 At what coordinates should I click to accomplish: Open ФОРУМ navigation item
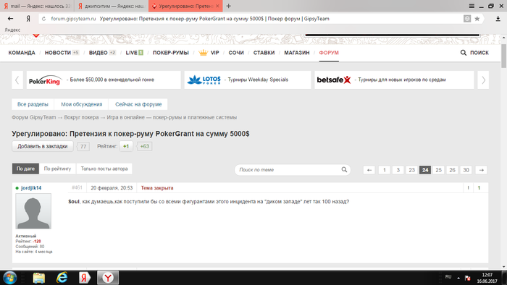pyautogui.click(x=329, y=53)
